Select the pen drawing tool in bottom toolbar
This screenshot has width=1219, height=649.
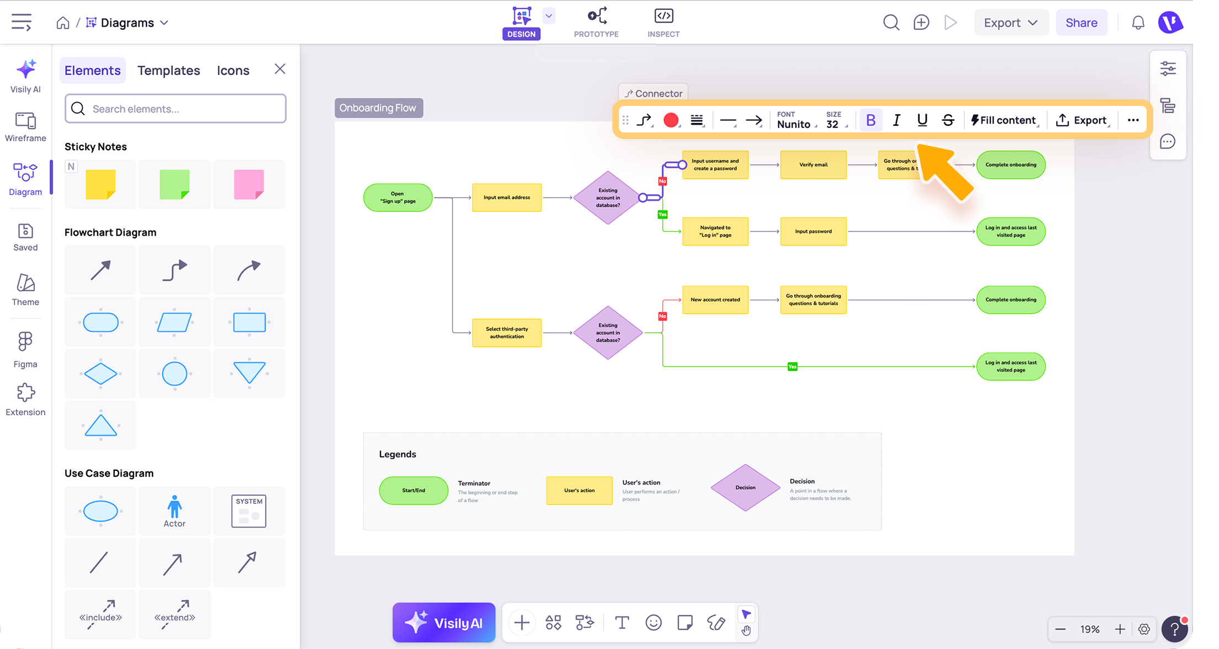(716, 623)
